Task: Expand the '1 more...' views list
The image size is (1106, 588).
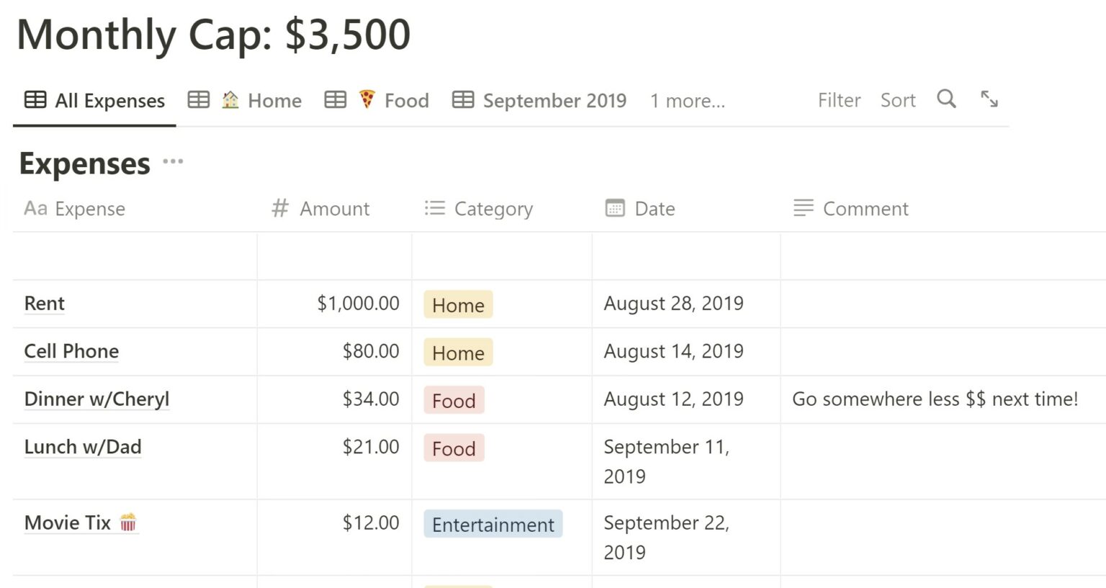Action: (687, 101)
